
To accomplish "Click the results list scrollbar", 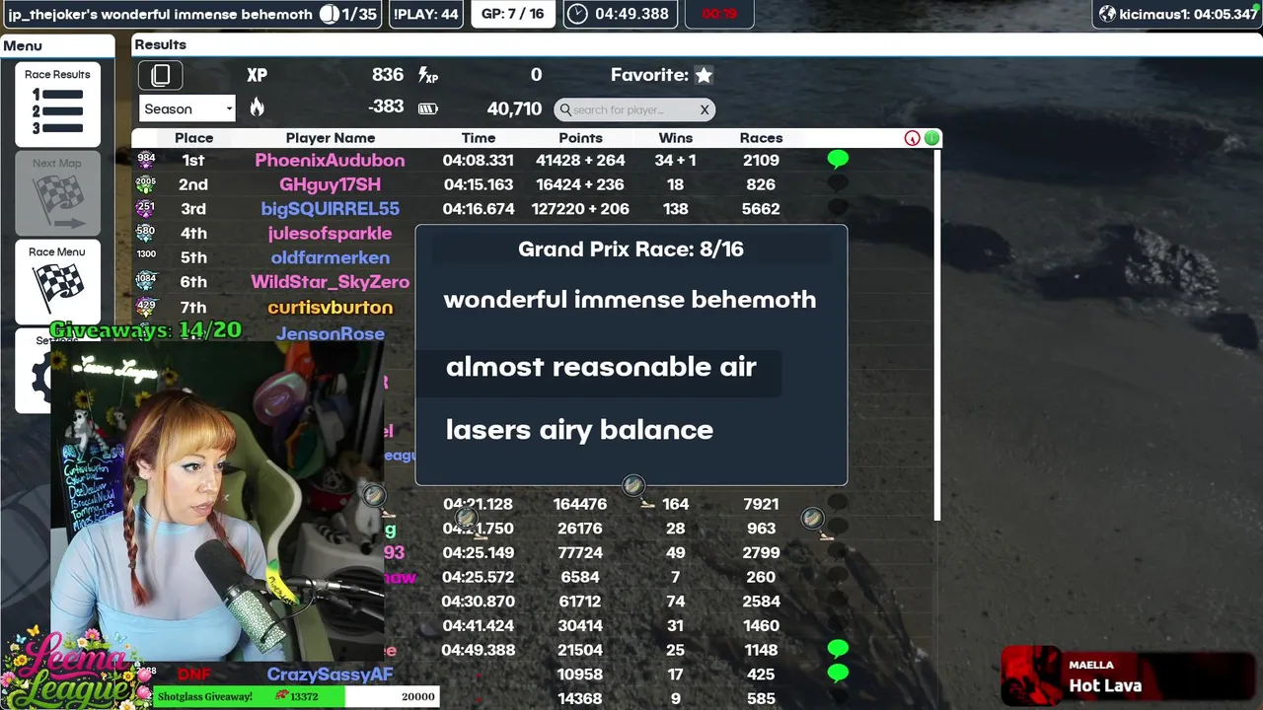I will (938, 333).
